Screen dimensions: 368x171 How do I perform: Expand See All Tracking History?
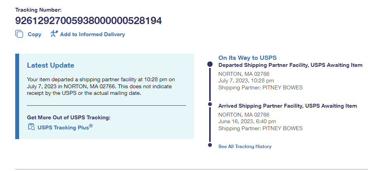point(245,147)
